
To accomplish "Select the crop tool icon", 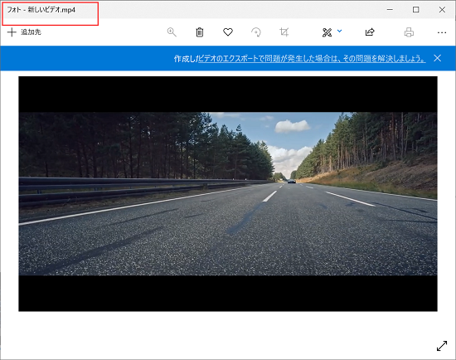I will coord(284,32).
